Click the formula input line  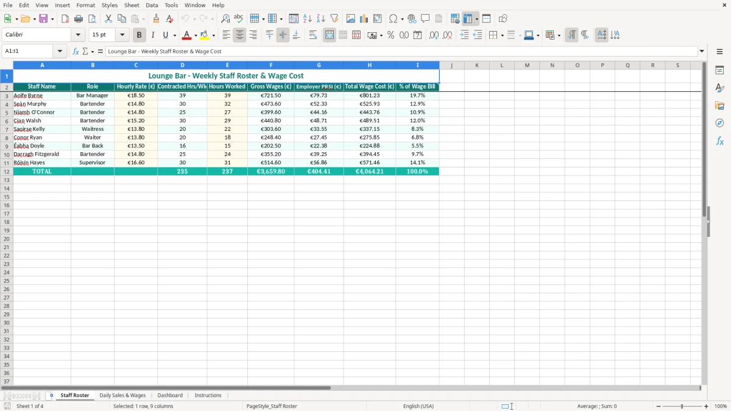coord(401,51)
